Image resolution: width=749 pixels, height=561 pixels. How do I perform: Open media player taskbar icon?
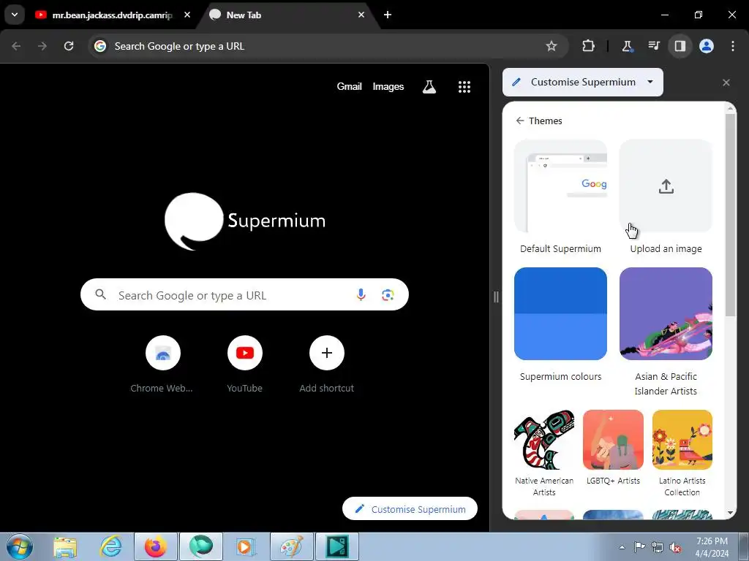click(x=246, y=546)
